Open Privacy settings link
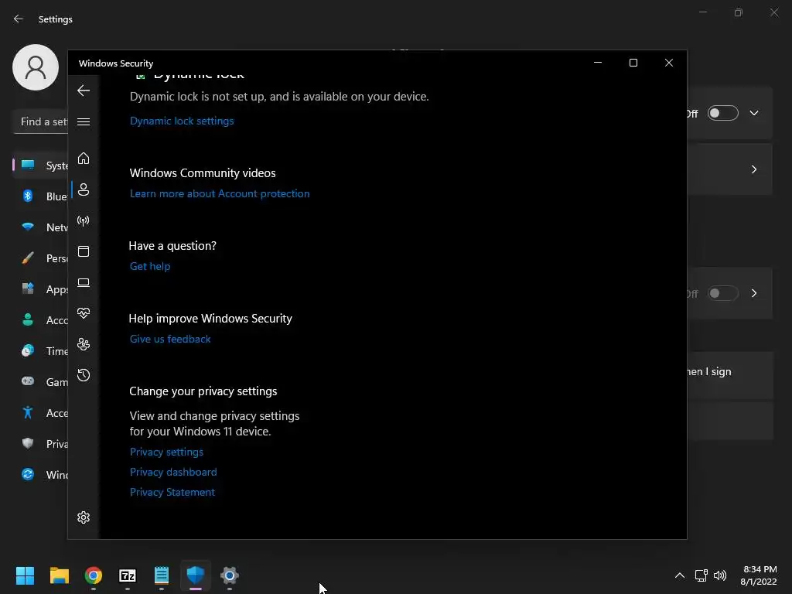792x594 pixels. click(x=167, y=452)
